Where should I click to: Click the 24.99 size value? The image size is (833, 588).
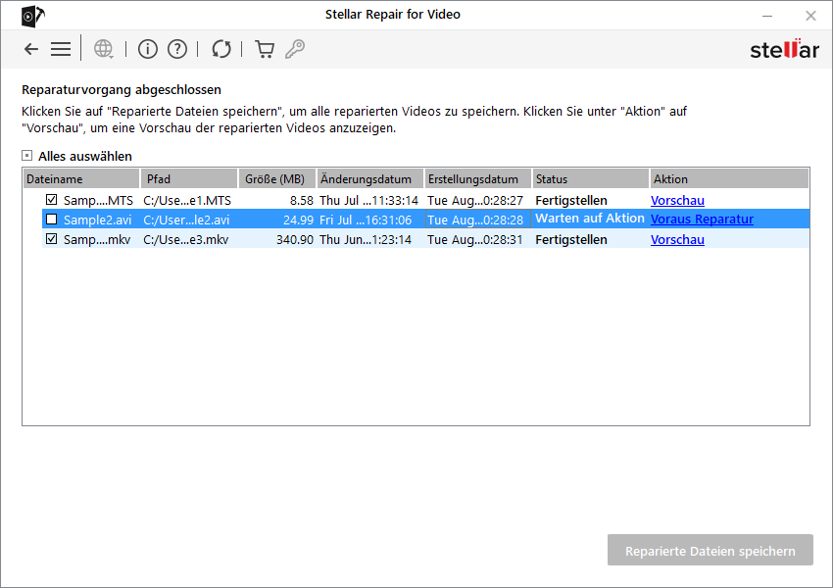click(x=298, y=220)
